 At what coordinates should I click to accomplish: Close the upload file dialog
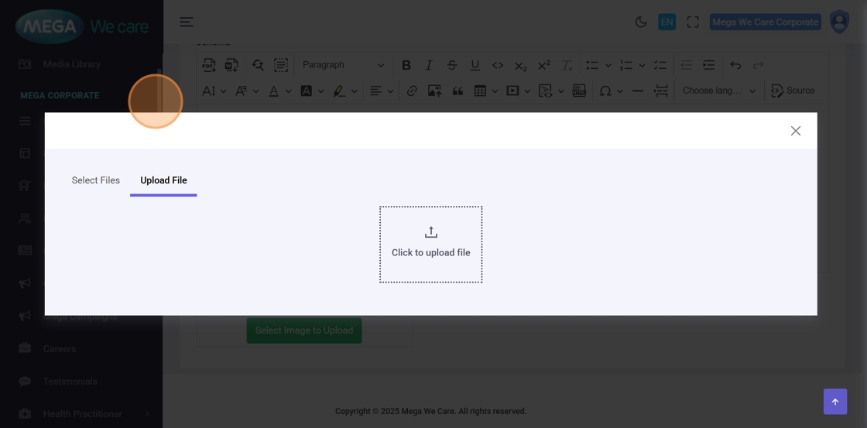pos(795,131)
